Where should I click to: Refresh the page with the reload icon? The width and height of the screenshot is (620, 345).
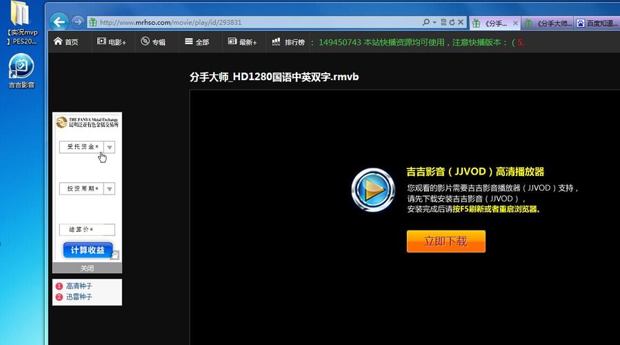(452, 22)
